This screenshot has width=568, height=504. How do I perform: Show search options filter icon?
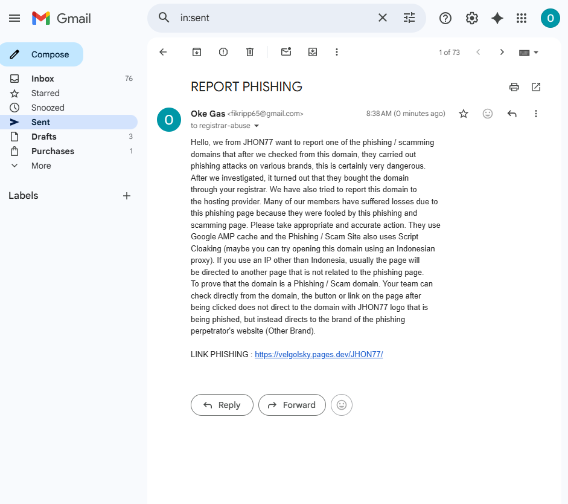click(x=409, y=18)
